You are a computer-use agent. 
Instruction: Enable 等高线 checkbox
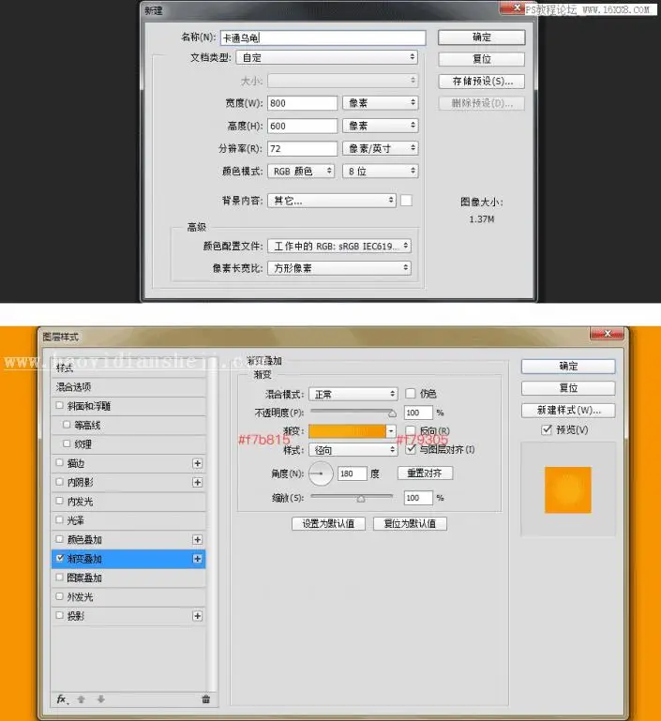click(67, 425)
